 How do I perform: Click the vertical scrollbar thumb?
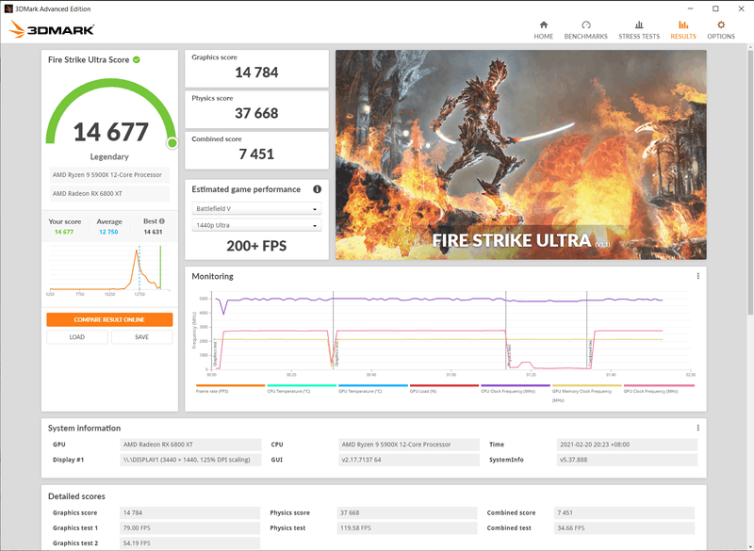click(750, 182)
